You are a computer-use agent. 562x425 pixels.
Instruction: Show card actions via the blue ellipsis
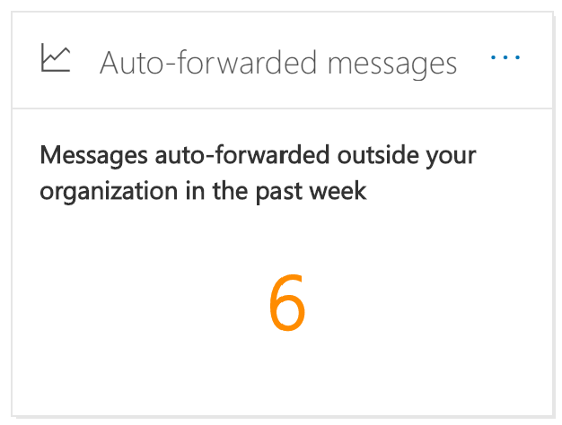[x=505, y=57]
